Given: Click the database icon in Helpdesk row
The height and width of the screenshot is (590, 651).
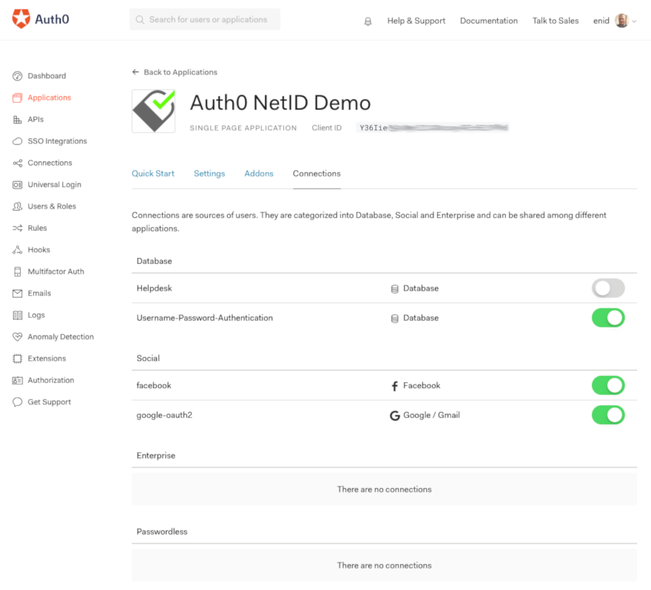Looking at the screenshot, I should click(394, 289).
